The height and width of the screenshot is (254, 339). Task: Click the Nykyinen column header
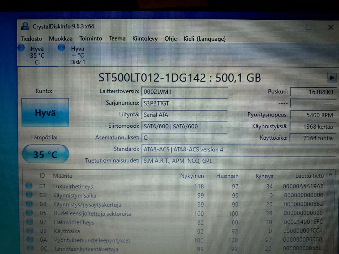tap(192, 176)
